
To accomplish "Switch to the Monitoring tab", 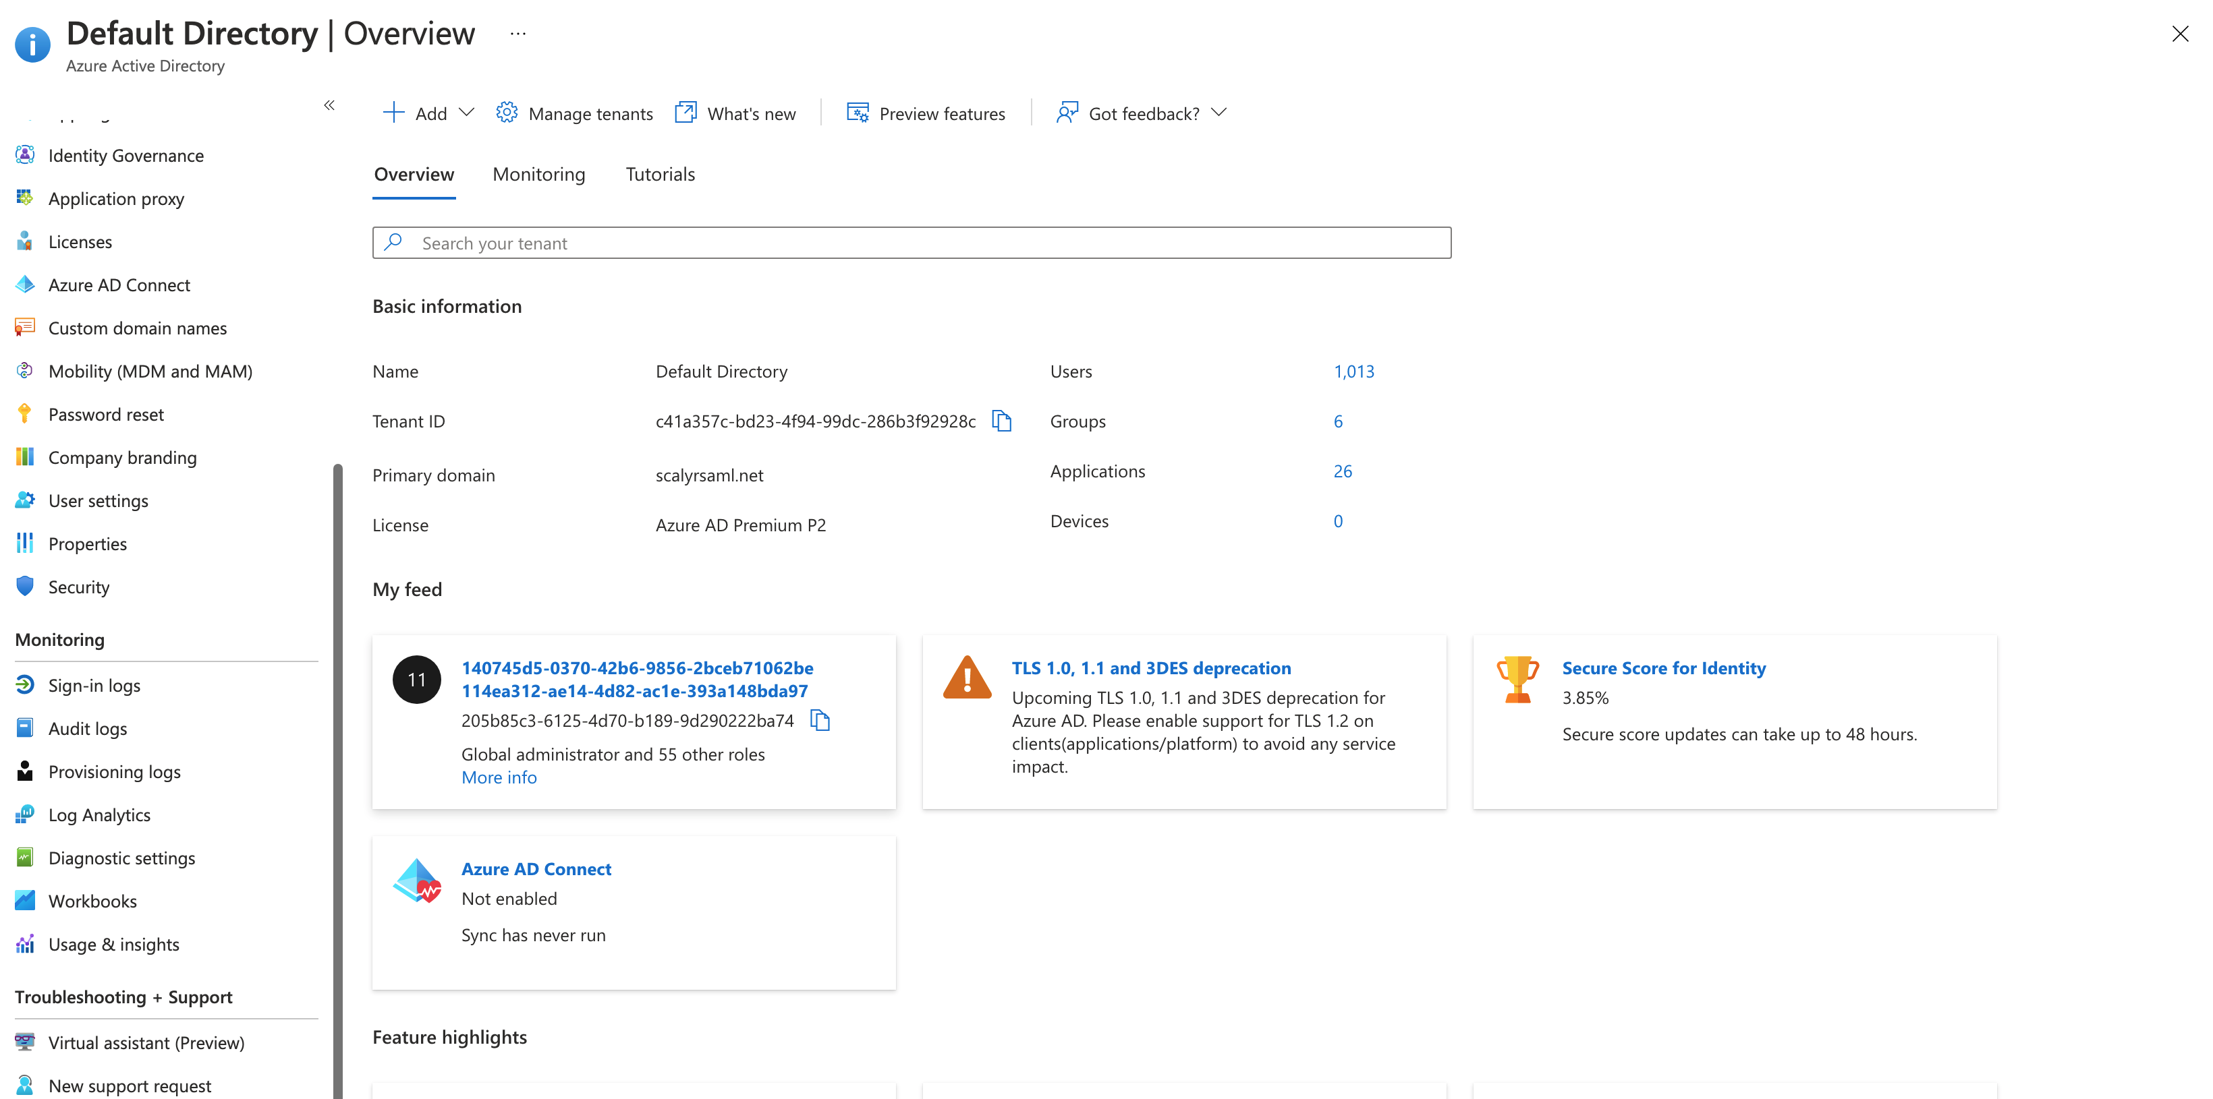I will pos(538,175).
